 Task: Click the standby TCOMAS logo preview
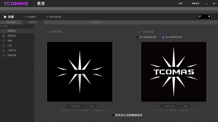(x=174, y=72)
